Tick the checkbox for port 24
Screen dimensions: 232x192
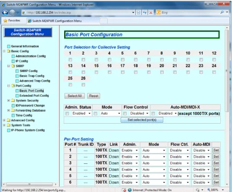click(214, 72)
